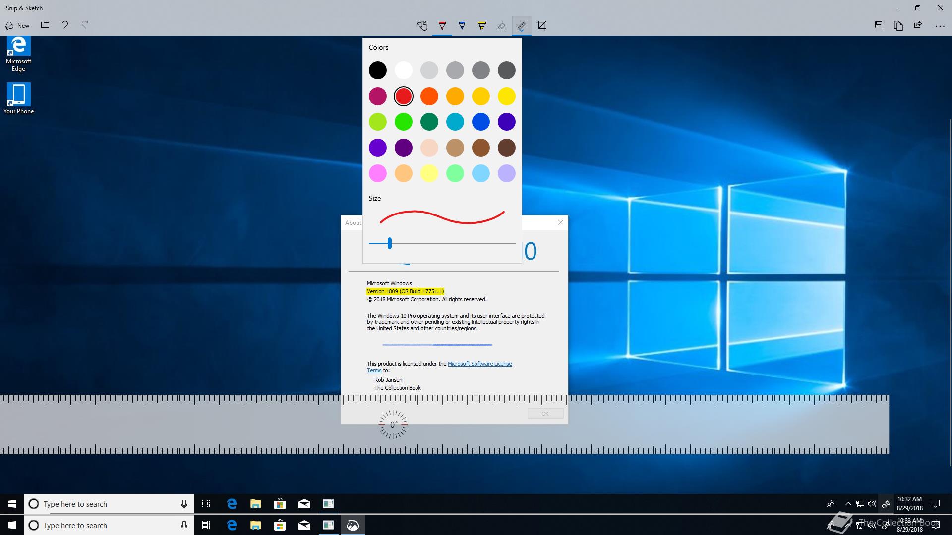The image size is (952, 535).
Task: Pick the pastel pink swatch
Action: pyautogui.click(x=378, y=173)
